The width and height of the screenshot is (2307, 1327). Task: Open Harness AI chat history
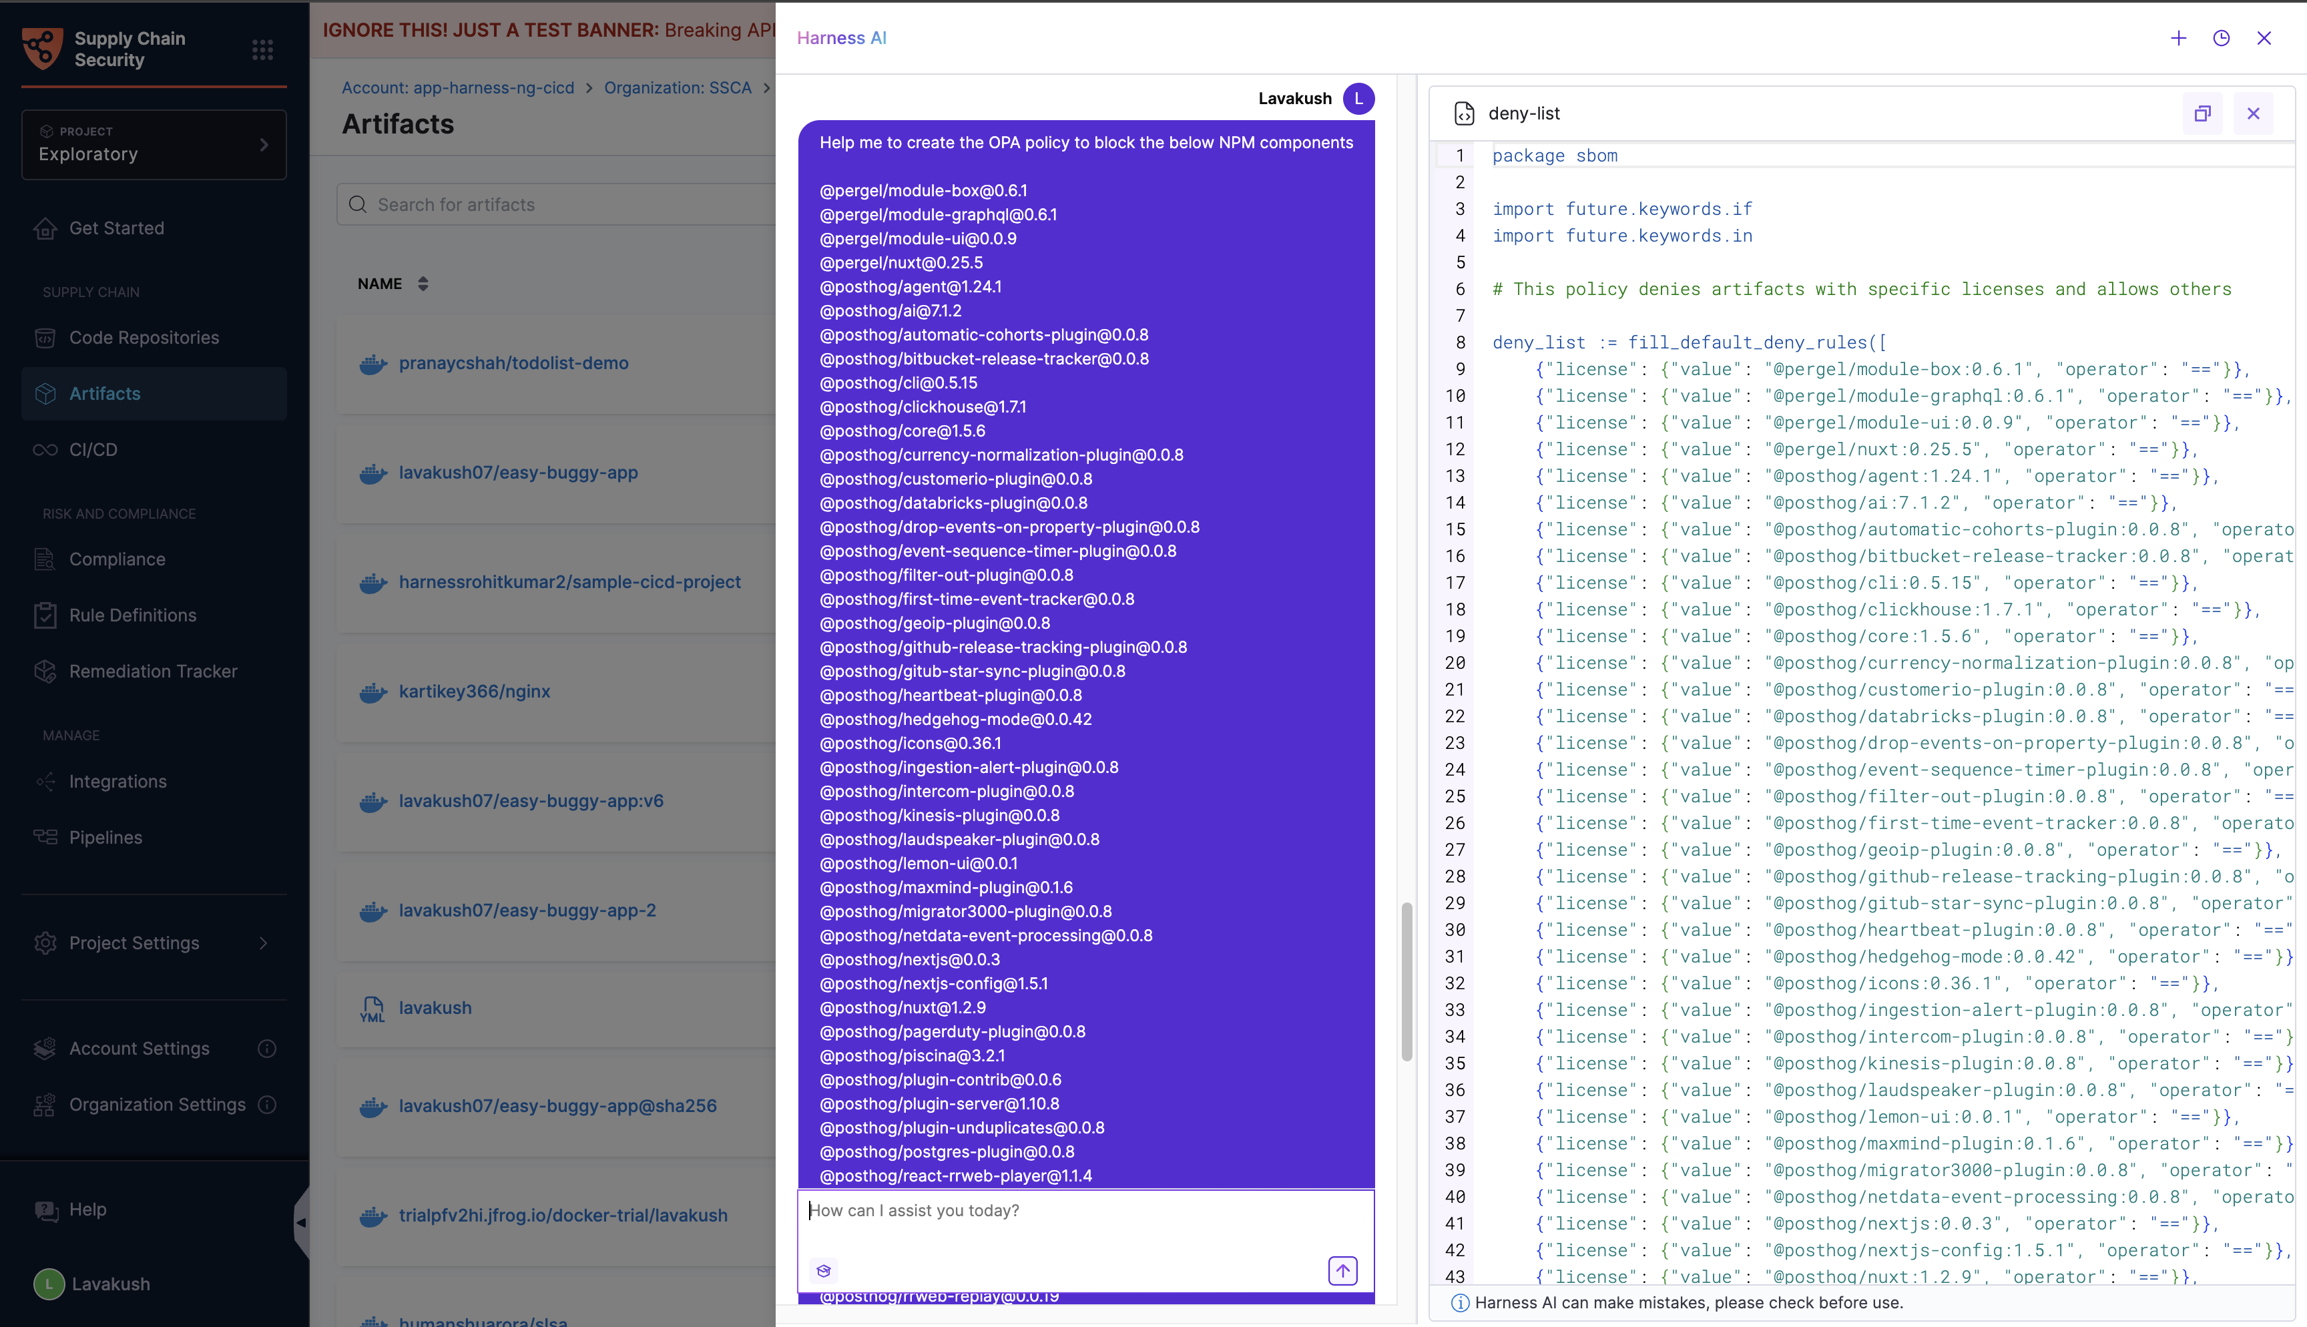click(2222, 38)
